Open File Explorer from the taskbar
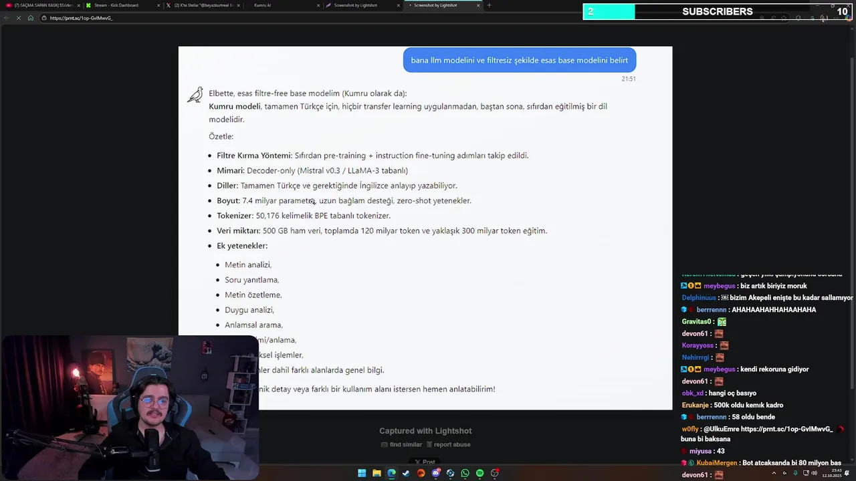This screenshot has width=856, height=481. [x=377, y=473]
